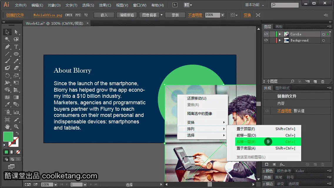Select the Eyedropper tool

pyautogui.click(x=7, y=104)
